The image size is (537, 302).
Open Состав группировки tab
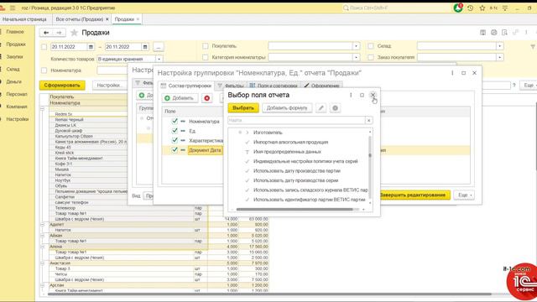click(x=186, y=86)
